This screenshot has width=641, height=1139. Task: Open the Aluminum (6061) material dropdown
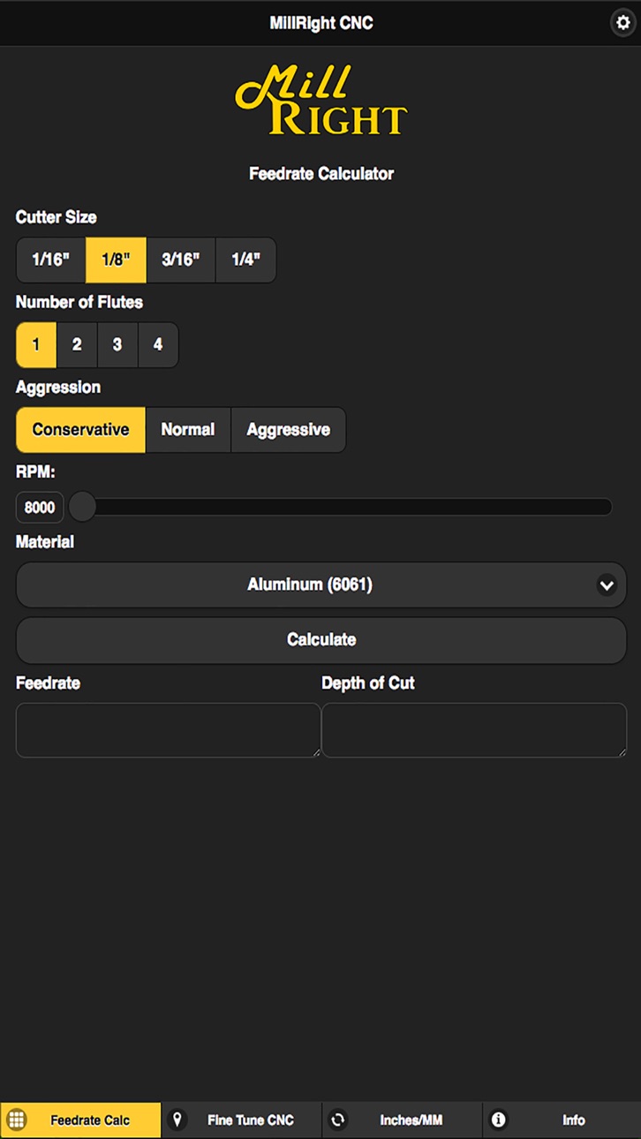pos(321,585)
